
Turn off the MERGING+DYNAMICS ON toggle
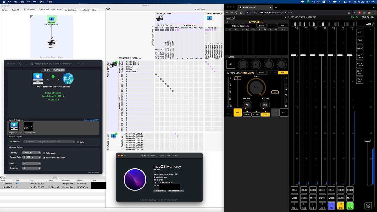pyautogui.click(x=283, y=73)
